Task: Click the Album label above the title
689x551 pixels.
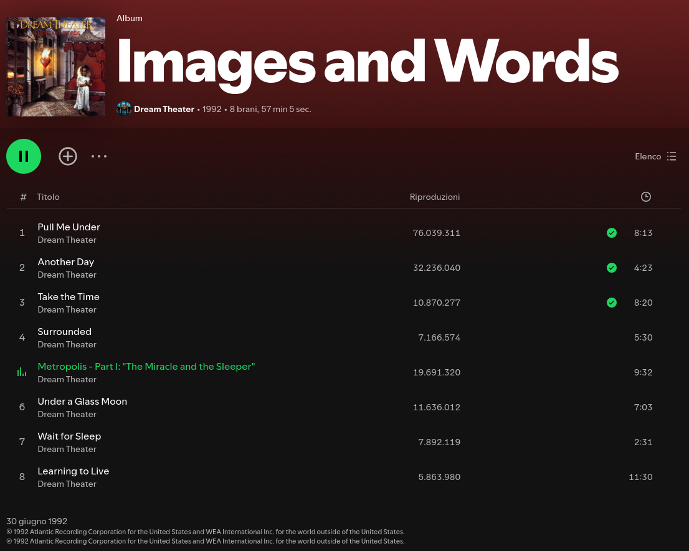Action: pyautogui.click(x=129, y=18)
